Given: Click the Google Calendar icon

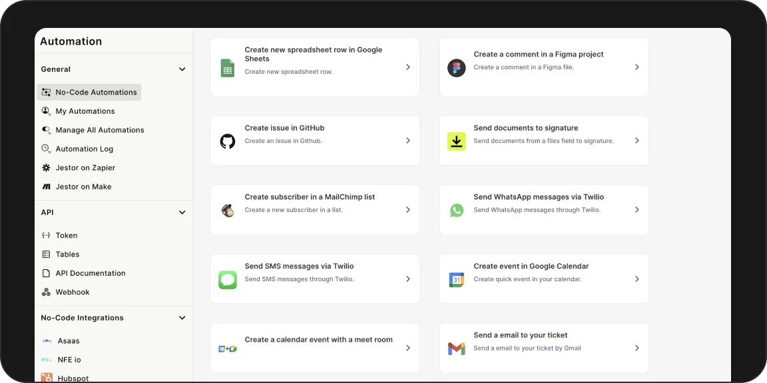Looking at the screenshot, I should tap(456, 280).
